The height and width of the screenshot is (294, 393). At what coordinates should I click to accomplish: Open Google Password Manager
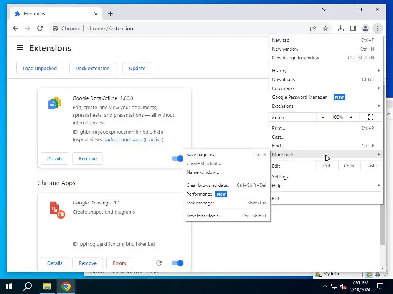tap(326, 97)
